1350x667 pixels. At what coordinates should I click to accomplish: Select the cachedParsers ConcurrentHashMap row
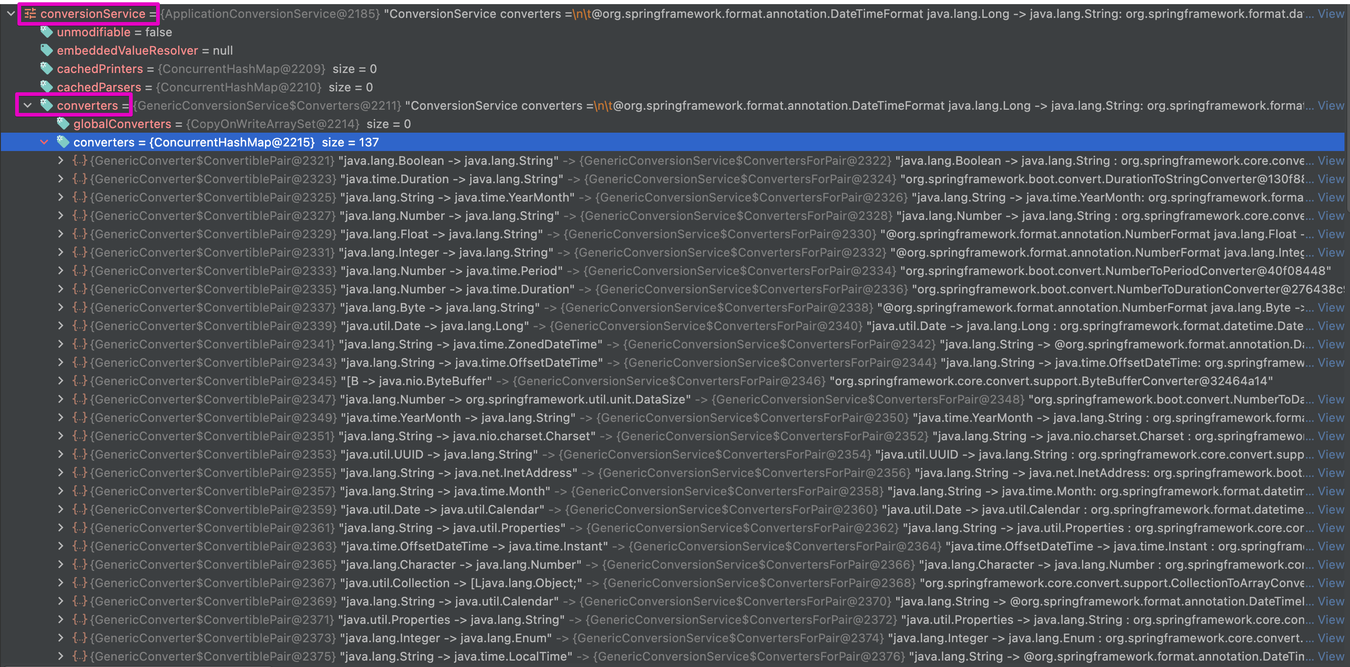coord(210,87)
